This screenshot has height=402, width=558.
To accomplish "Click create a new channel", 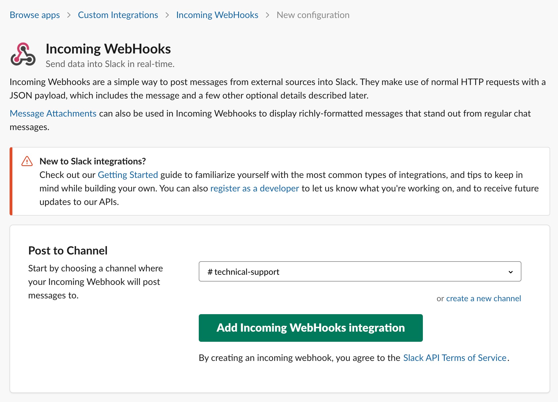I will pos(483,298).
